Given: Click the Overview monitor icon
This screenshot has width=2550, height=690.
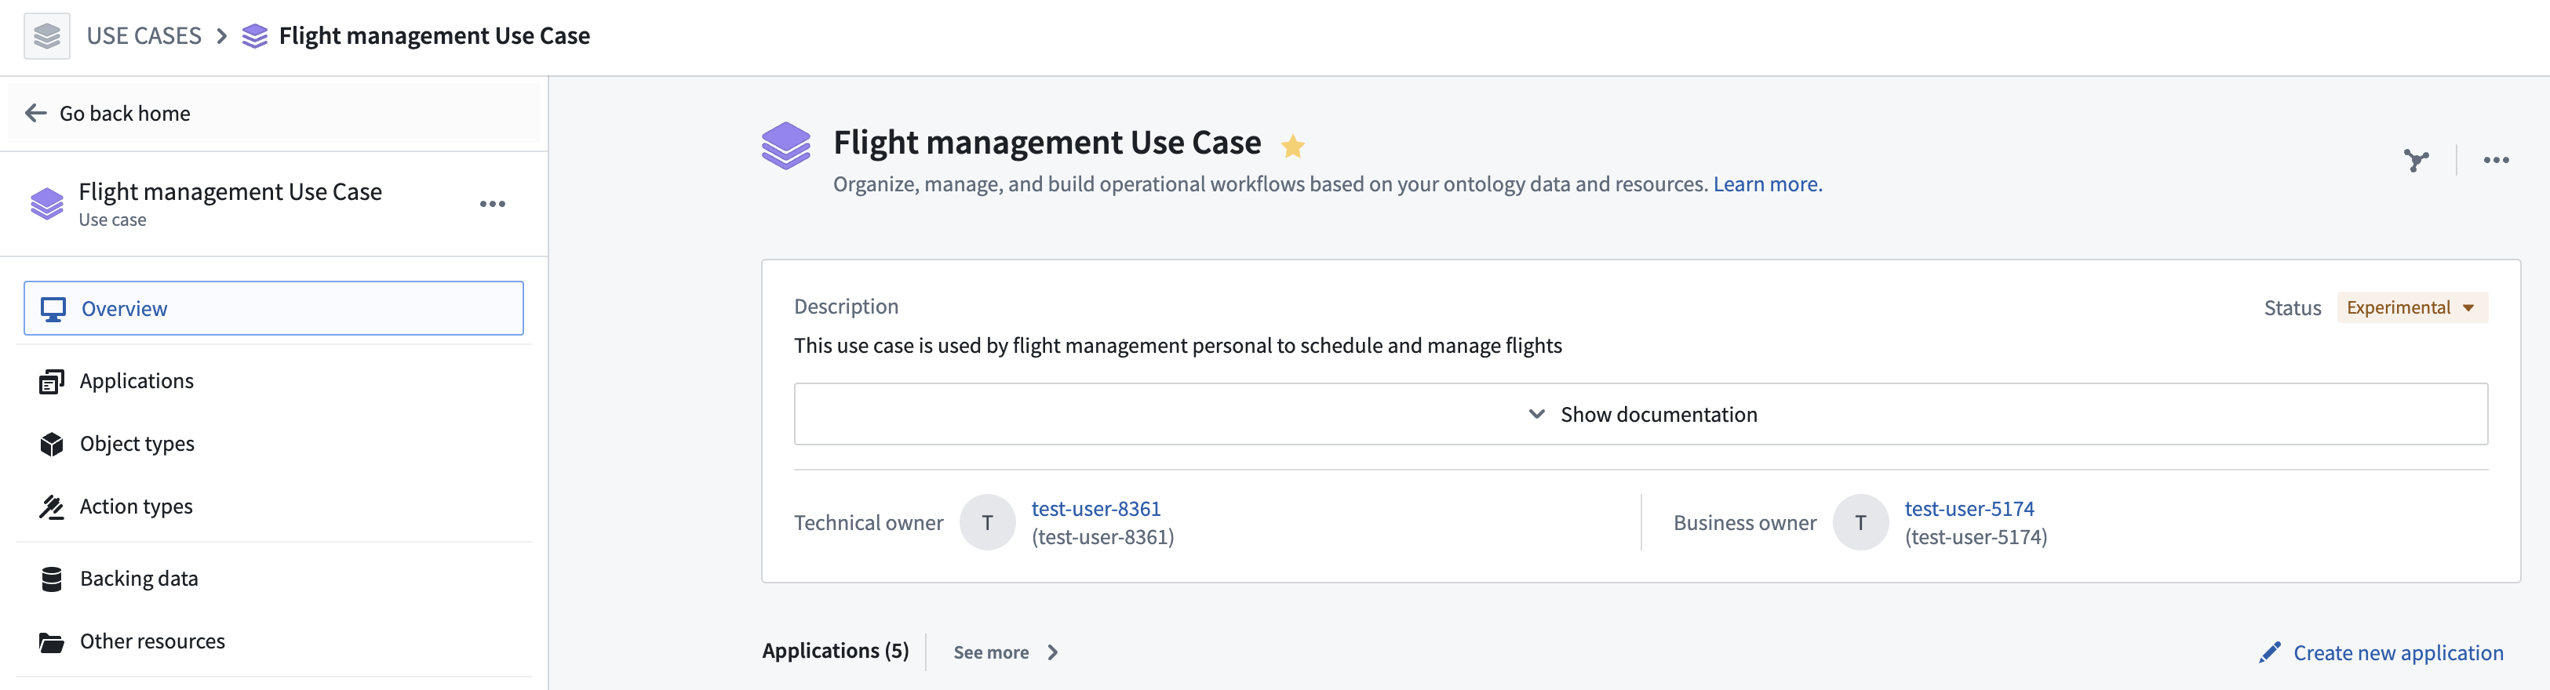Looking at the screenshot, I should coord(53,310).
